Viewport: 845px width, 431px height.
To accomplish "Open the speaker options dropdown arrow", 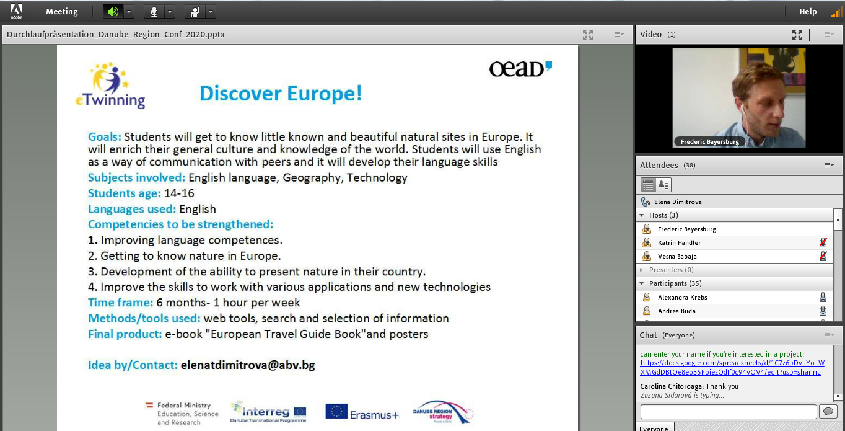I will 129,12.
